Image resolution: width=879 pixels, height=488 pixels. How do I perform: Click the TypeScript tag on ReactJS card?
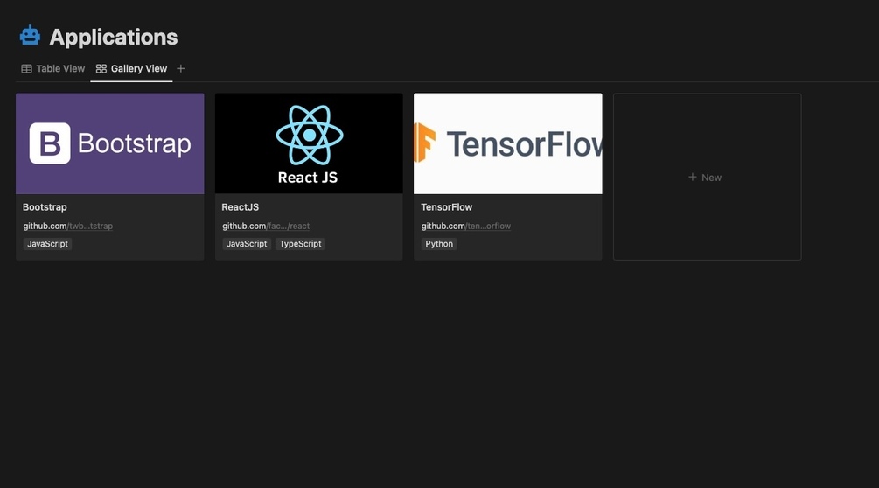pos(301,244)
